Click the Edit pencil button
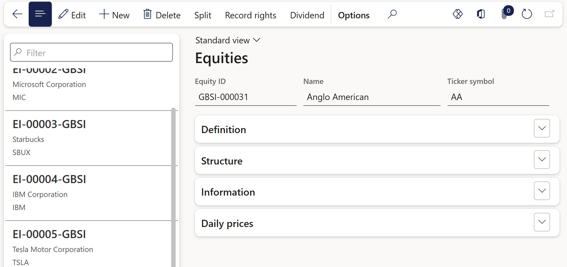 coord(72,15)
